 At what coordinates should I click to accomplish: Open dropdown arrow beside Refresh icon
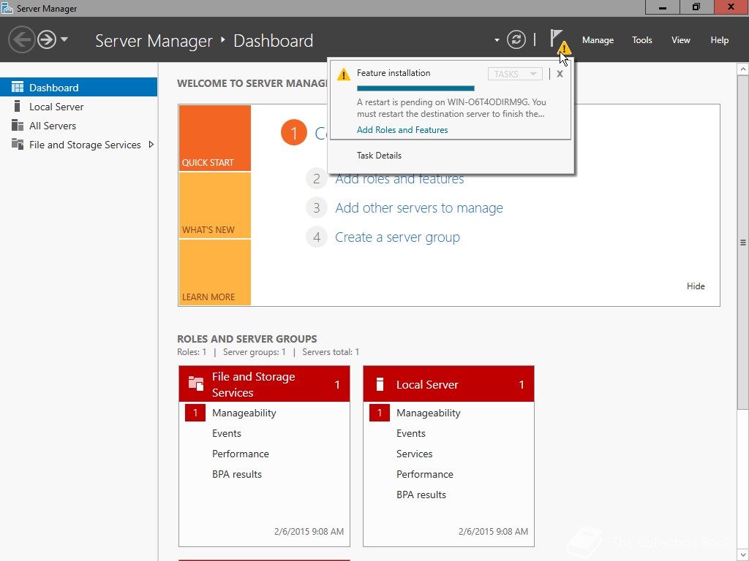click(497, 40)
